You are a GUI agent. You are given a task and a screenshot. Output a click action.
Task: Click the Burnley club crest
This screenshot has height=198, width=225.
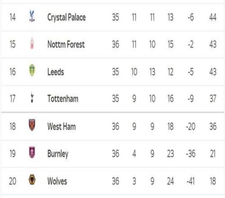click(x=32, y=153)
